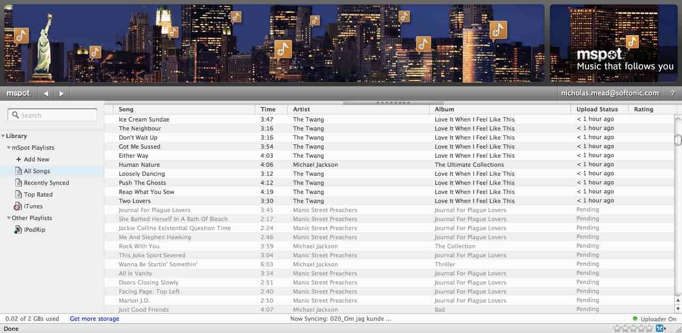Click the 0.02 of 2 GBs used text

32,319
